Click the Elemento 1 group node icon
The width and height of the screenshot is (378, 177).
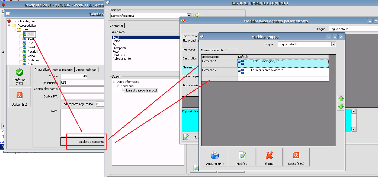click(x=241, y=63)
